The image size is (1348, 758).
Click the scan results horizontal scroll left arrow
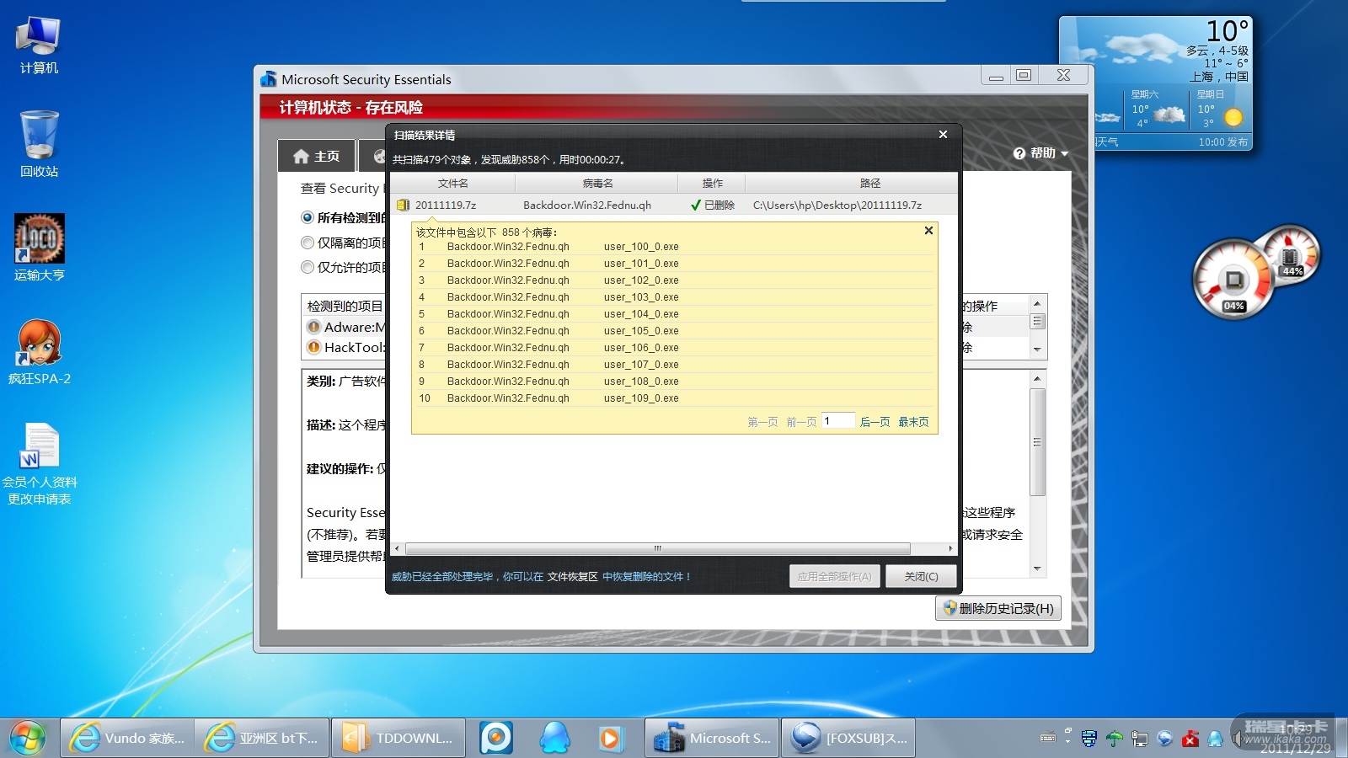[398, 548]
